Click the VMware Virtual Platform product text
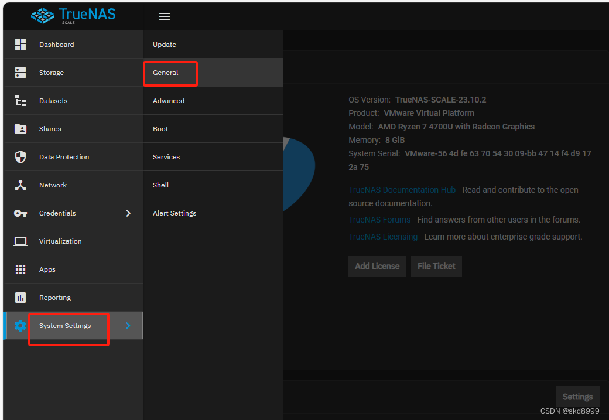 tap(429, 114)
